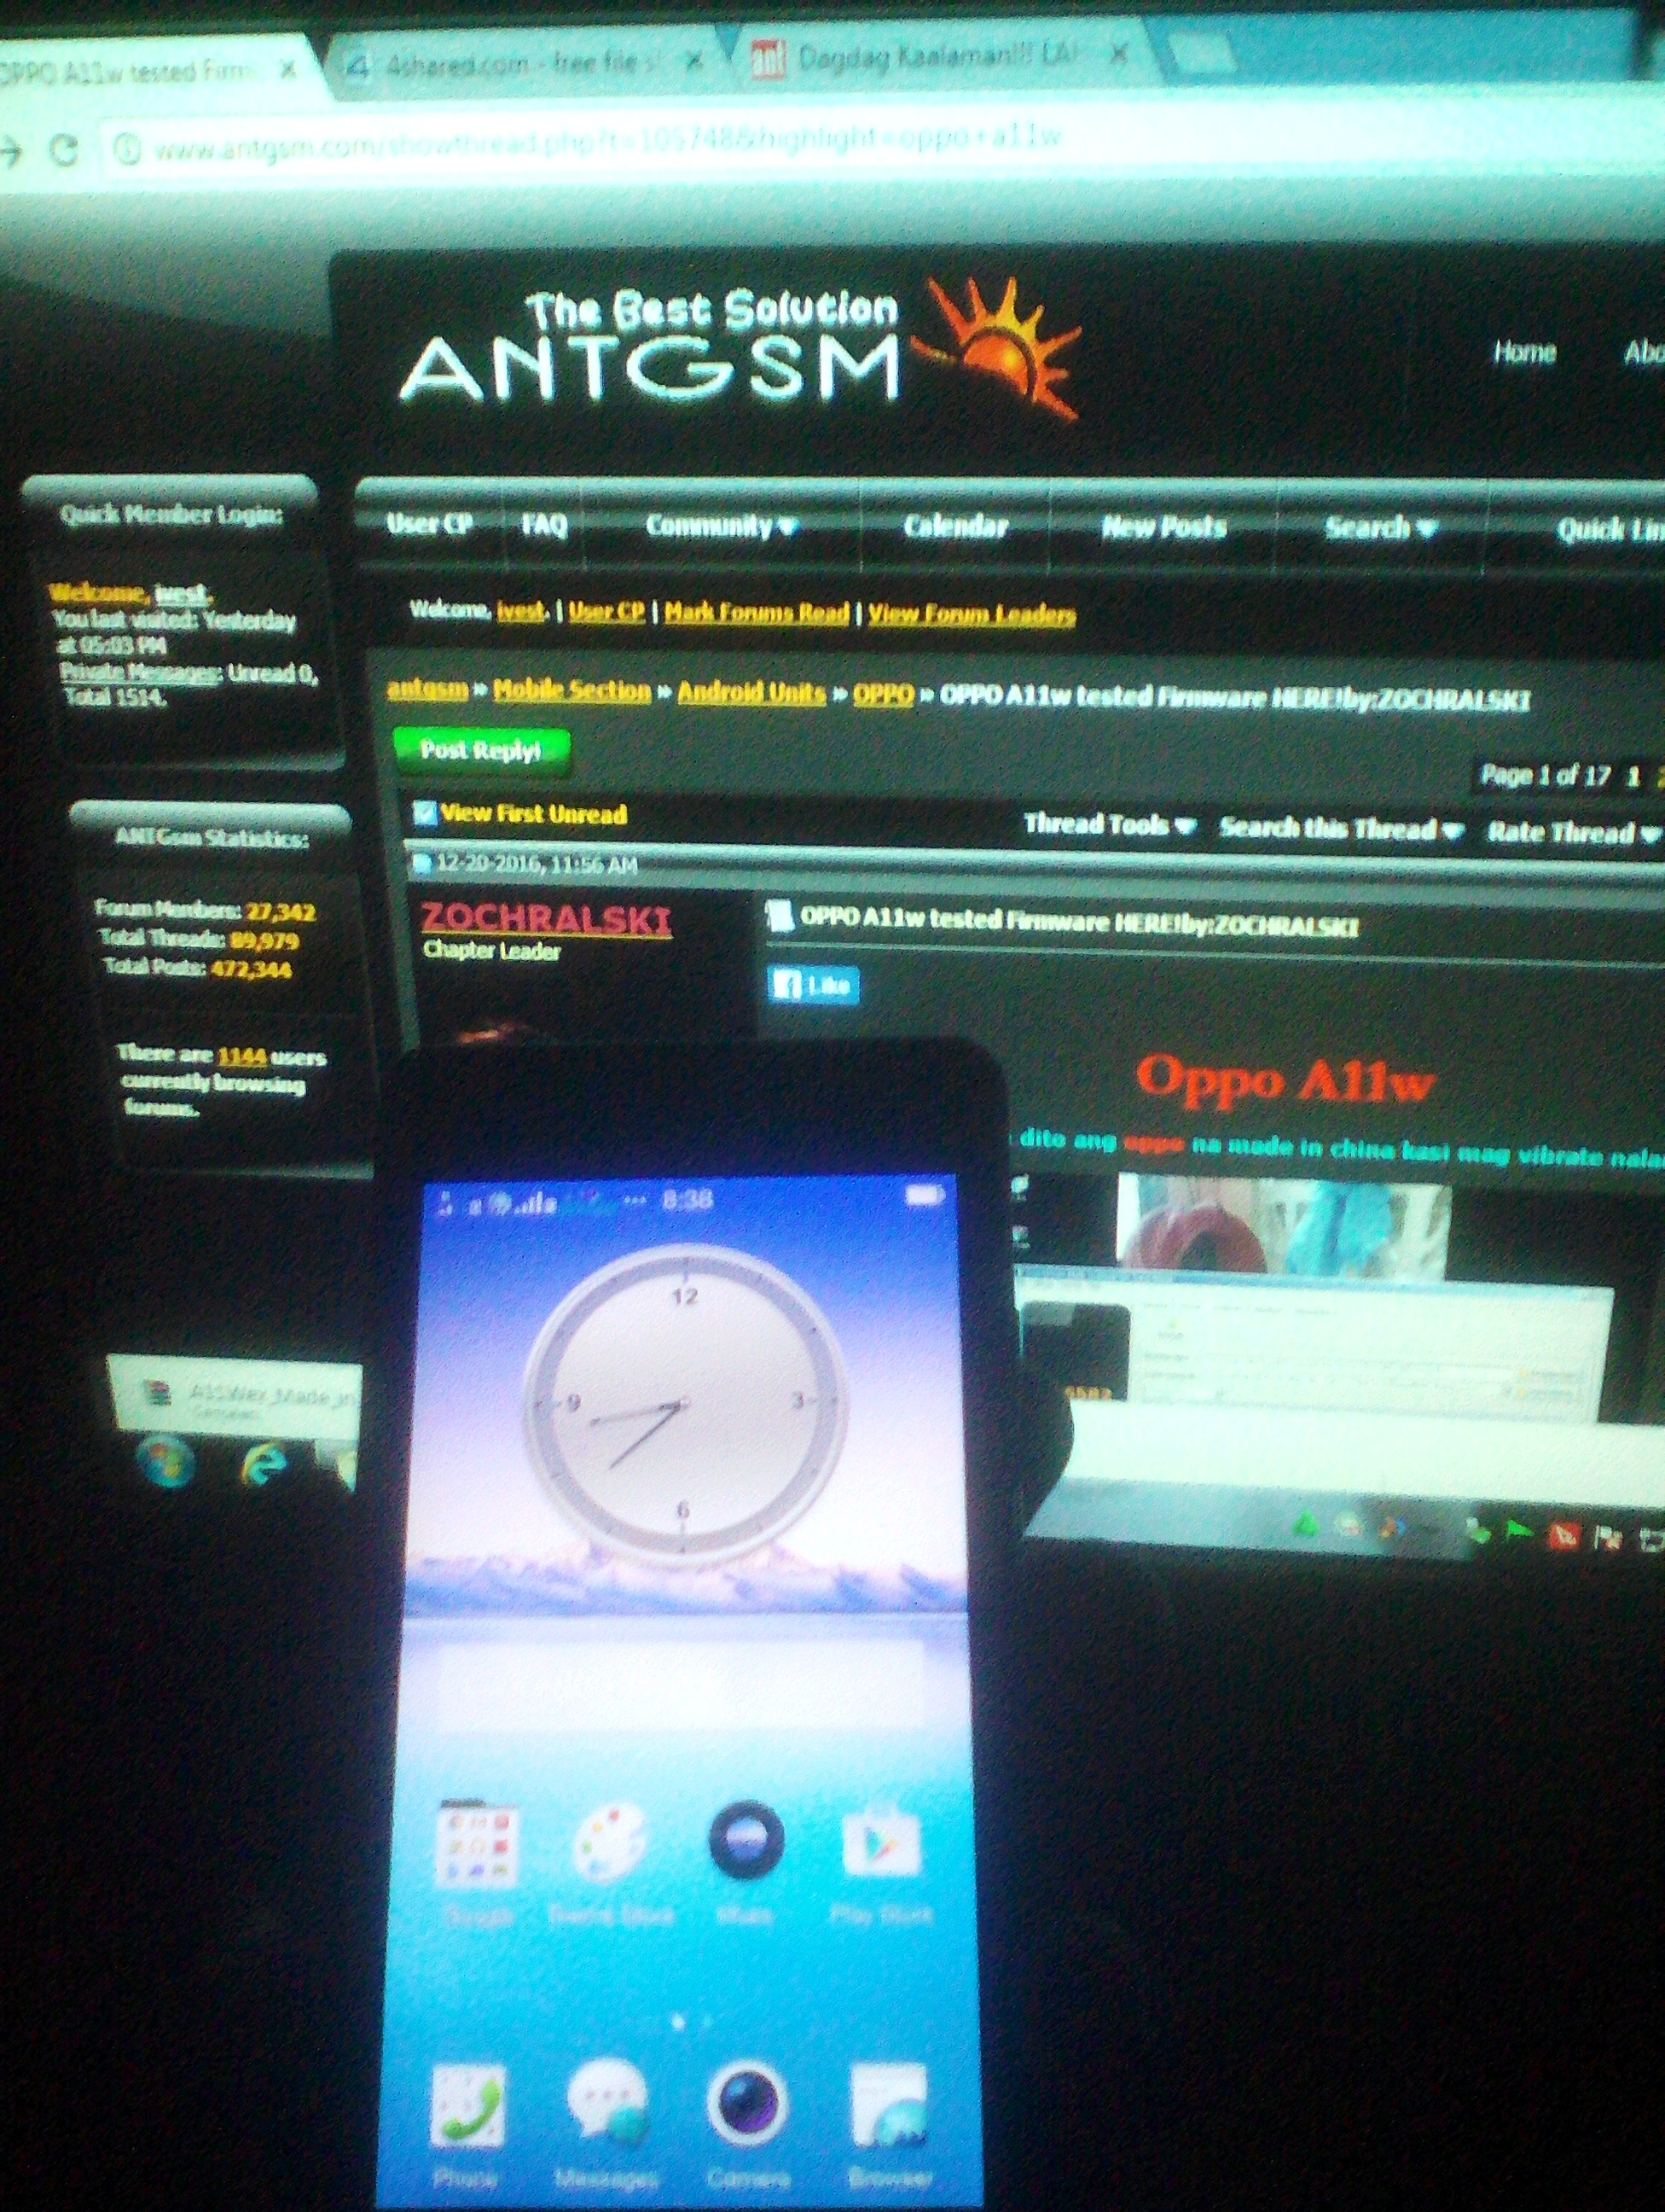Viewport: 1665px width, 2212px height.
Task: Open Play Store app on phone
Action: point(881,1861)
